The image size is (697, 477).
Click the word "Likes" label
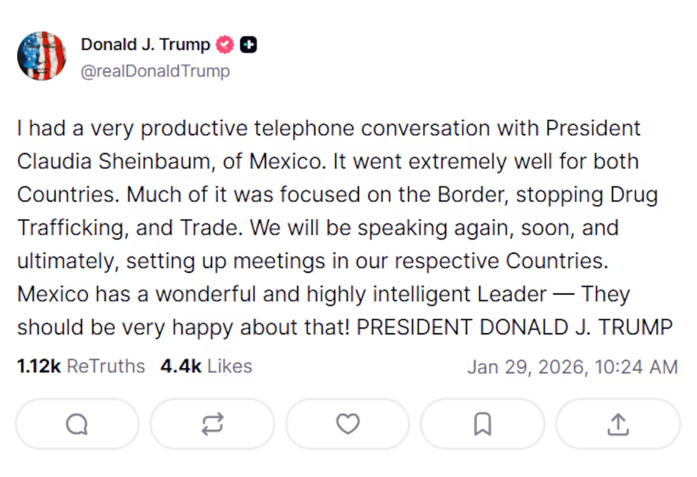pyautogui.click(x=229, y=366)
